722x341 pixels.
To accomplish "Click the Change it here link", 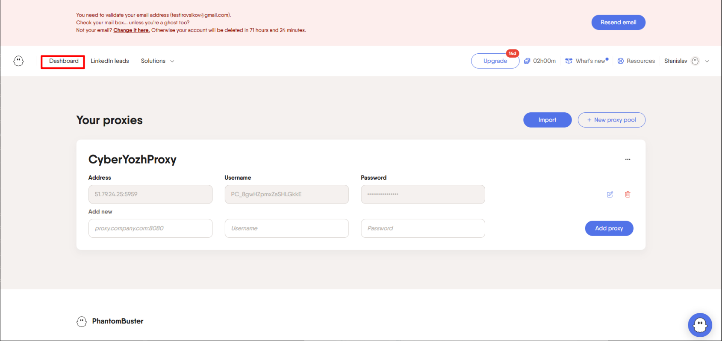I will [x=131, y=30].
